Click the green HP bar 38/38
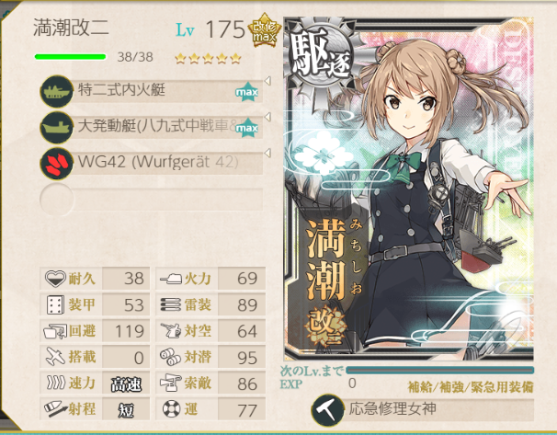Screen dimensions: 557x435 [x=71, y=57]
